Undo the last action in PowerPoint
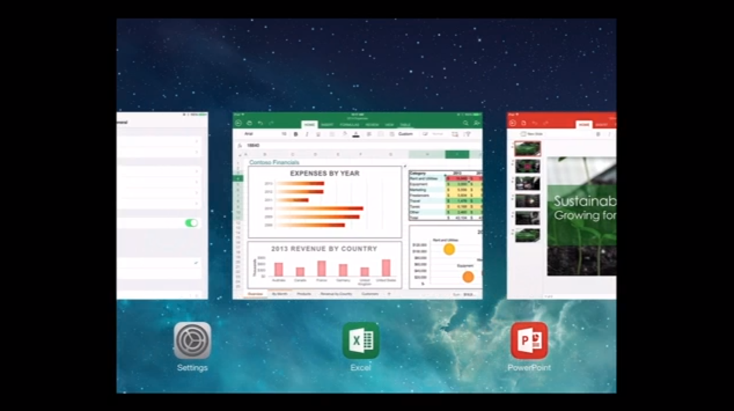Image resolution: width=734 pixels, height=411 pixels. pyautogui.click(x=534, y=123)
